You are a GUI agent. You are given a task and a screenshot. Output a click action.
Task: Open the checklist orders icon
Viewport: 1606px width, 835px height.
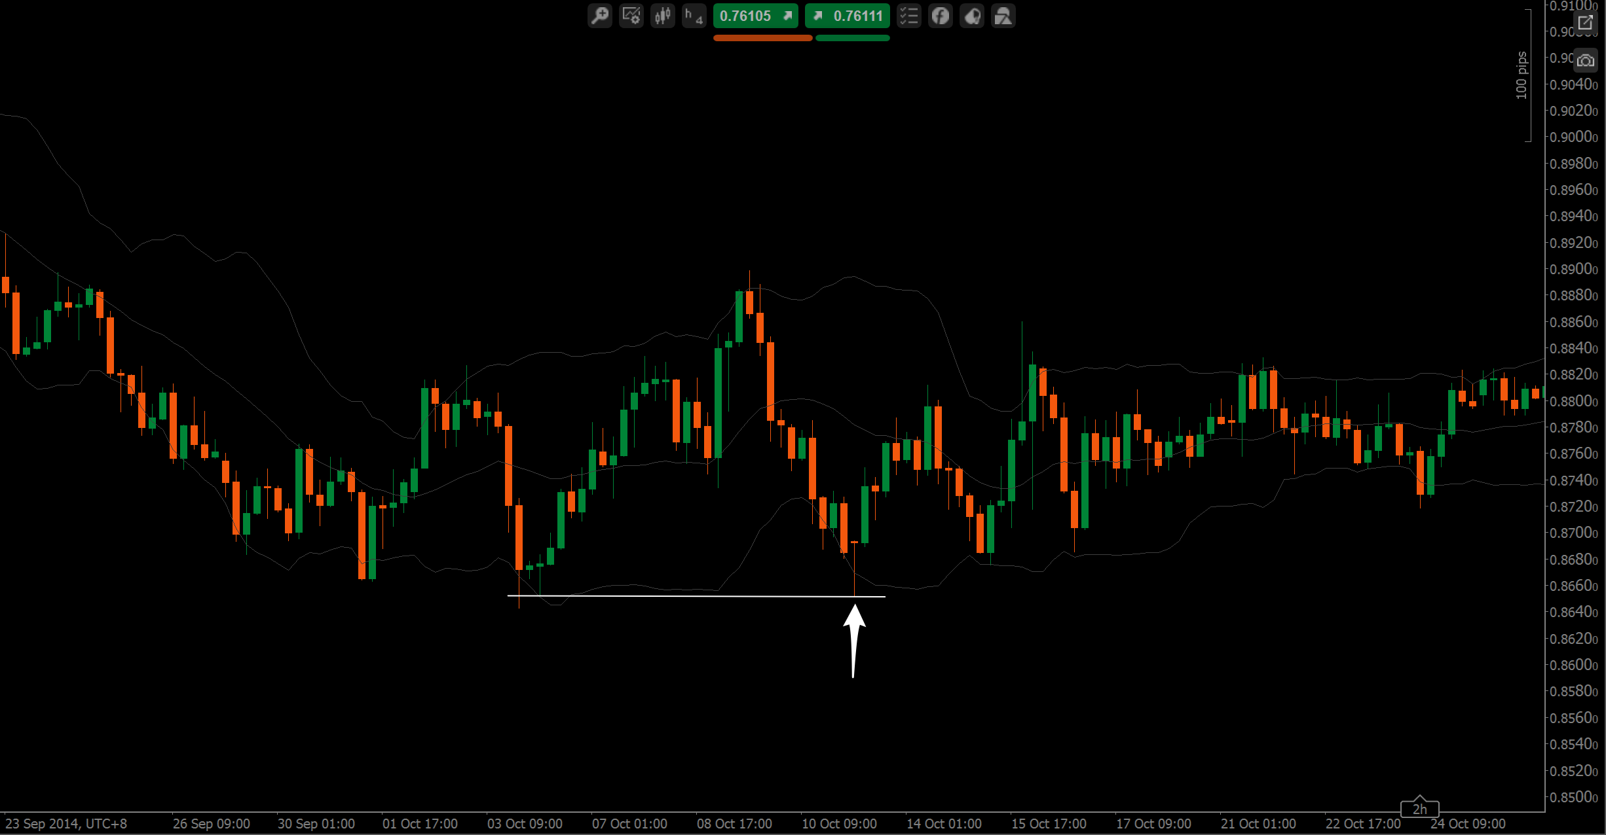point(909,16)
